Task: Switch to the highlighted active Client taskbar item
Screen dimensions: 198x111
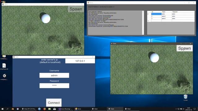Action: click(x=115, y=109)
